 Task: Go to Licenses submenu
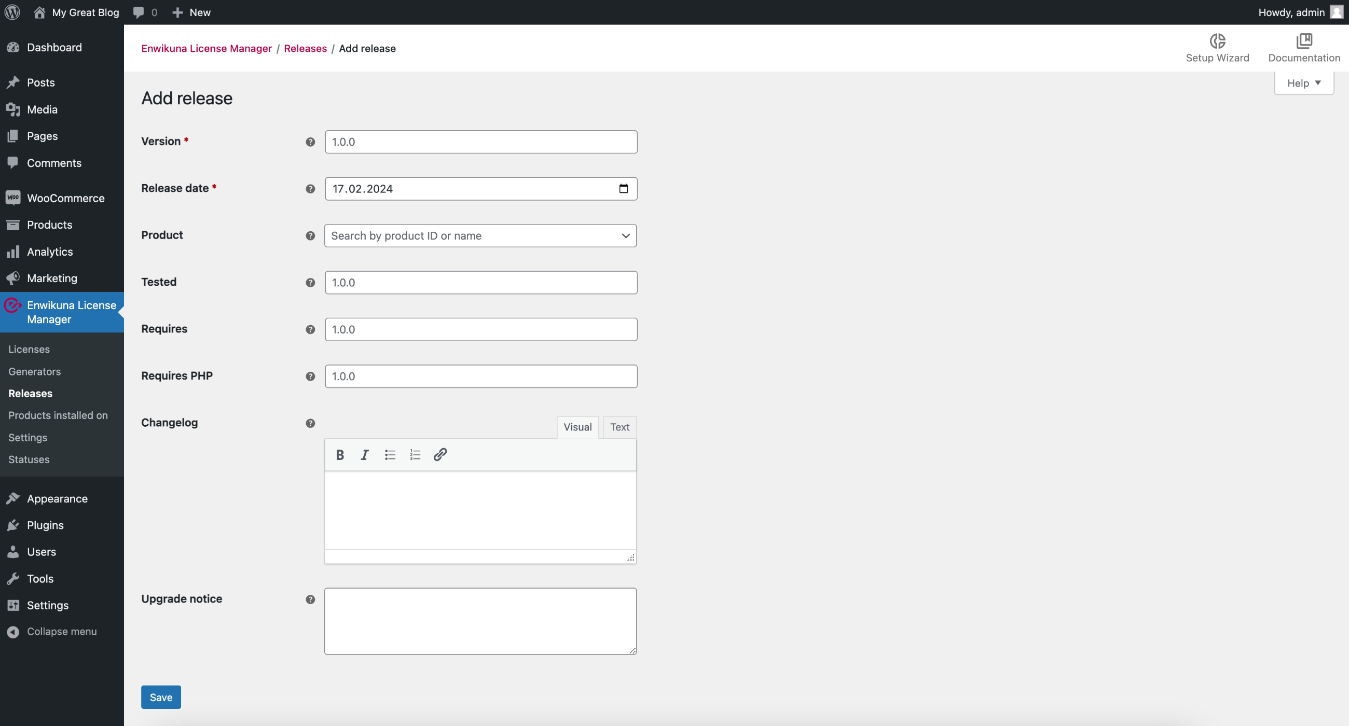pos(29,349)
